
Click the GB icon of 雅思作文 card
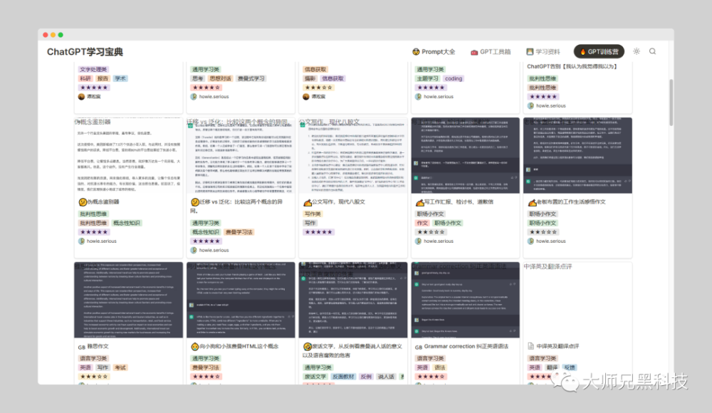(x=82, y=347)
